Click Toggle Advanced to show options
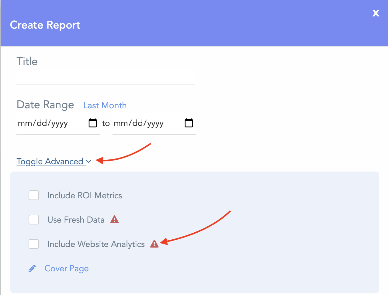Image resolution: width=388 pixels, height=295 pixels. pos(50,161)
